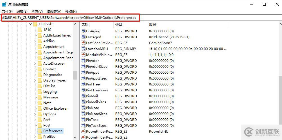Click the REG_BINARY type cell
This screenshot has height=140, width=282.
pos(125,49)
